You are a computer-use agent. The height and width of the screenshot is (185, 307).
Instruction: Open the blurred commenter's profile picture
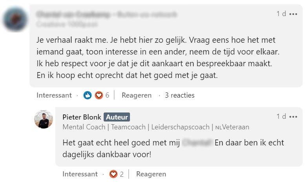tap(15, 19)
